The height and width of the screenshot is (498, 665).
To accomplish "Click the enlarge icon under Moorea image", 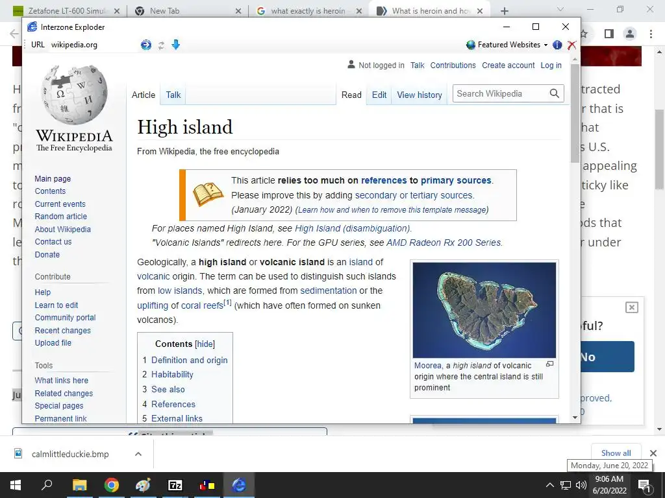I will point(549,364).
